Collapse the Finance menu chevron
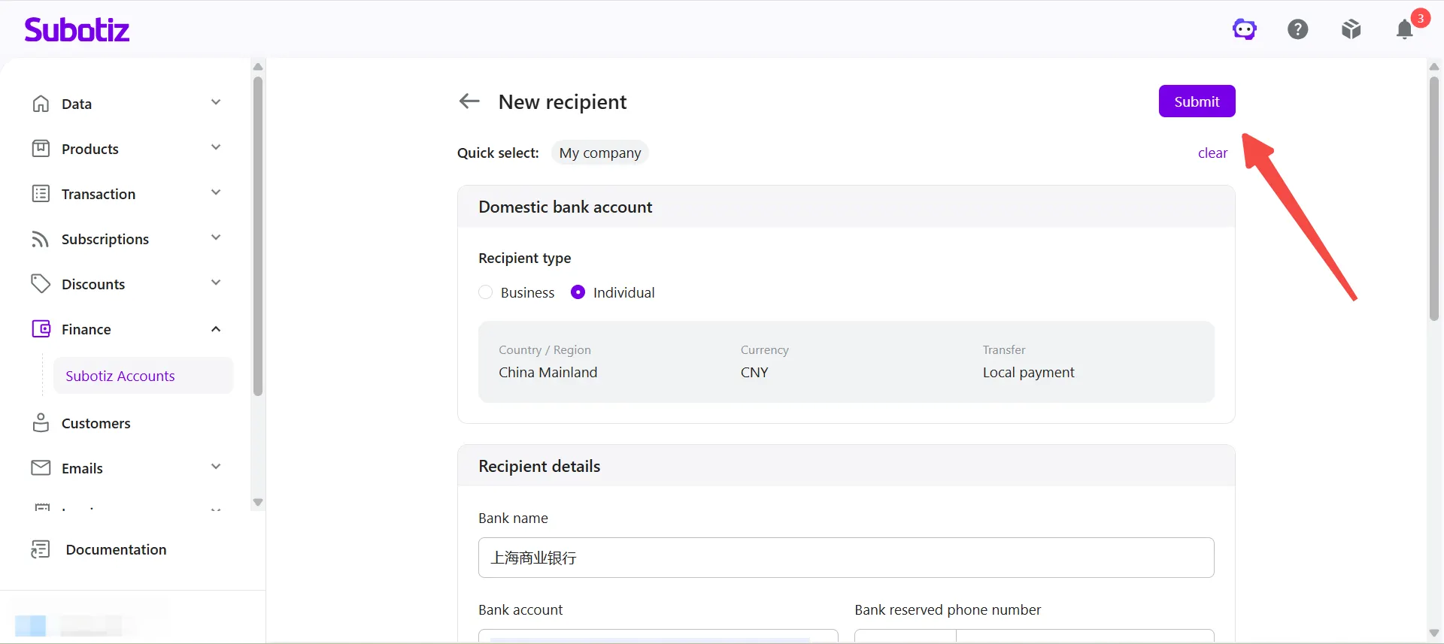 (x=216, y=328)
